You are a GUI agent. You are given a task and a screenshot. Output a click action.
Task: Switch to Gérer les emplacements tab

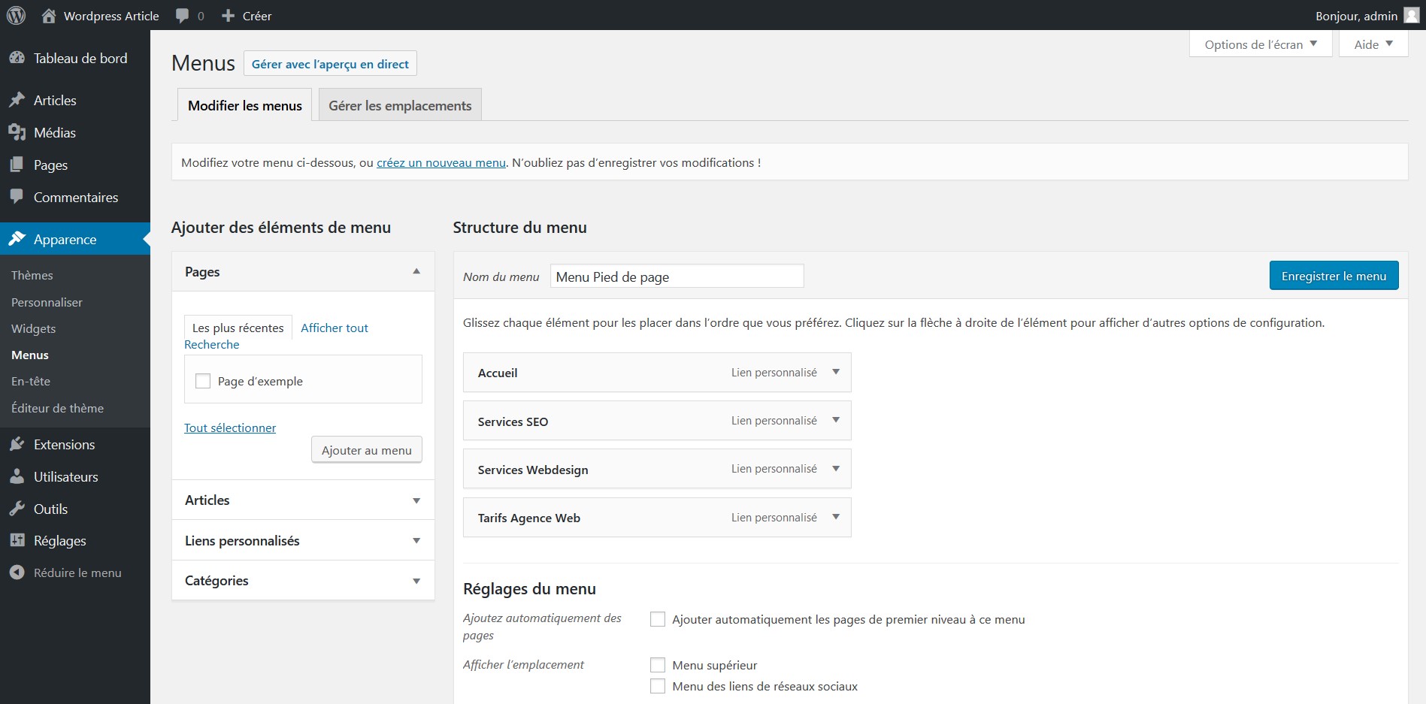pos(400,105)
